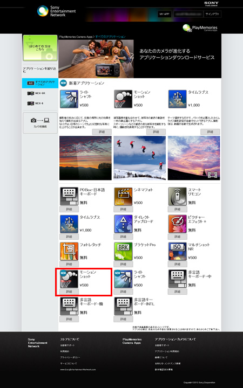Open the シネマフォト clapperboard app icon
Image resolution: width=243 pixels, height=388 pixels.
(x=123, y=197)
